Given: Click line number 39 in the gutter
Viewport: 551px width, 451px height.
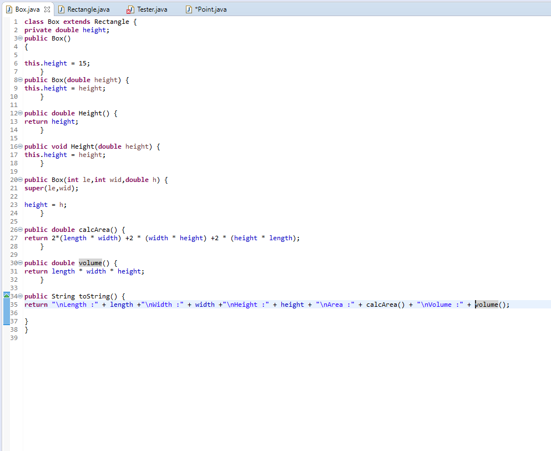Looking at the screenshot, I should pos(14,338).
